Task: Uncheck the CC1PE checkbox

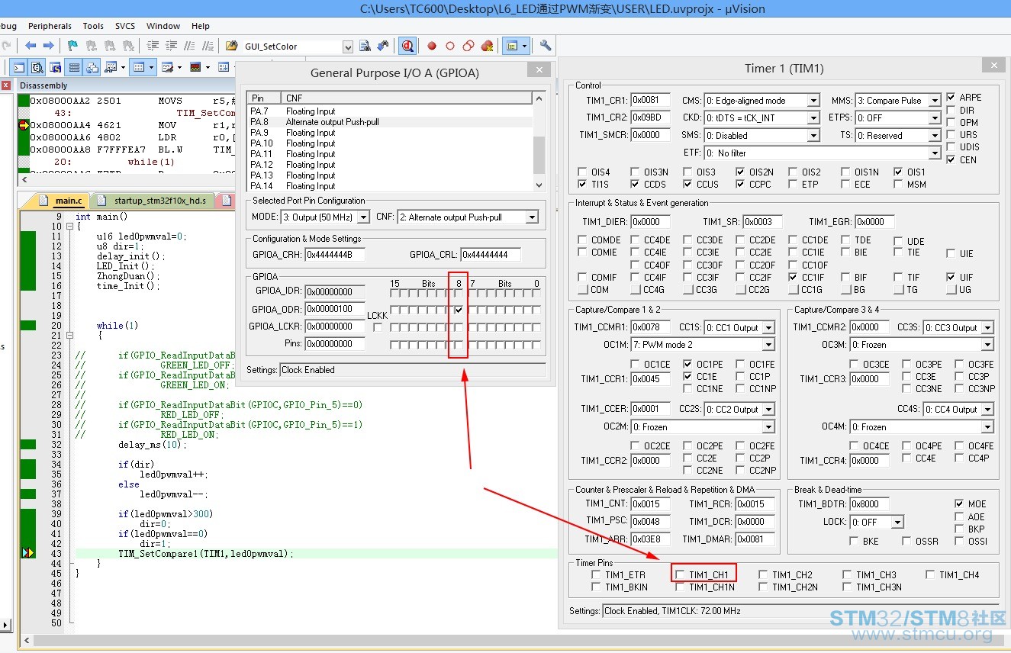Action: [x=688, y=364]
